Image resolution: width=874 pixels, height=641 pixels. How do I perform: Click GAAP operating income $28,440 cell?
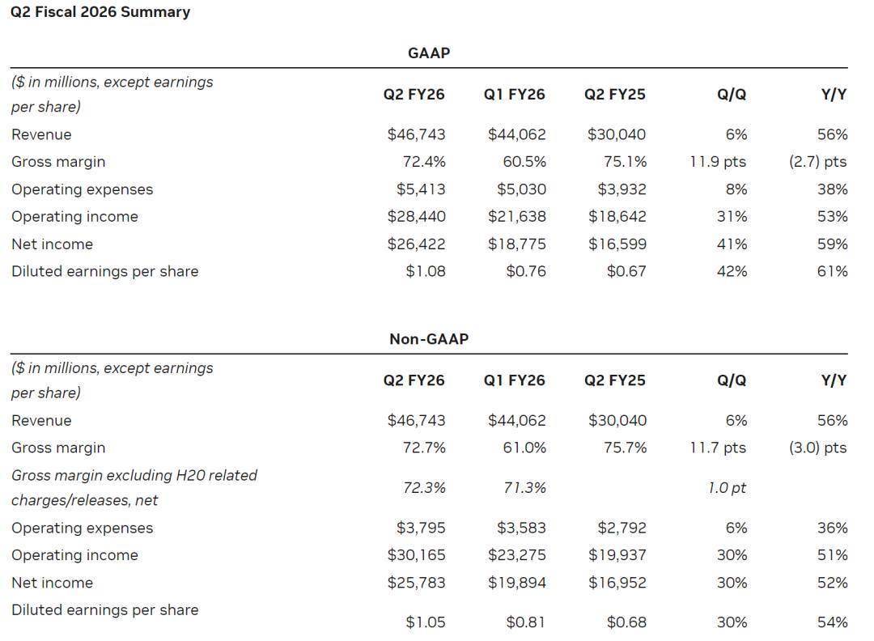[417, 216]
